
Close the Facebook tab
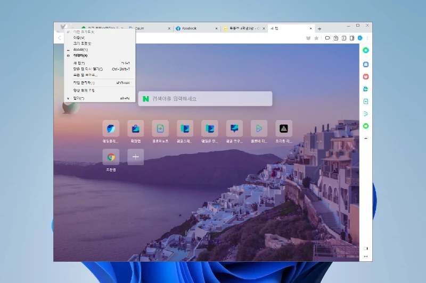(x=217, y=29)
